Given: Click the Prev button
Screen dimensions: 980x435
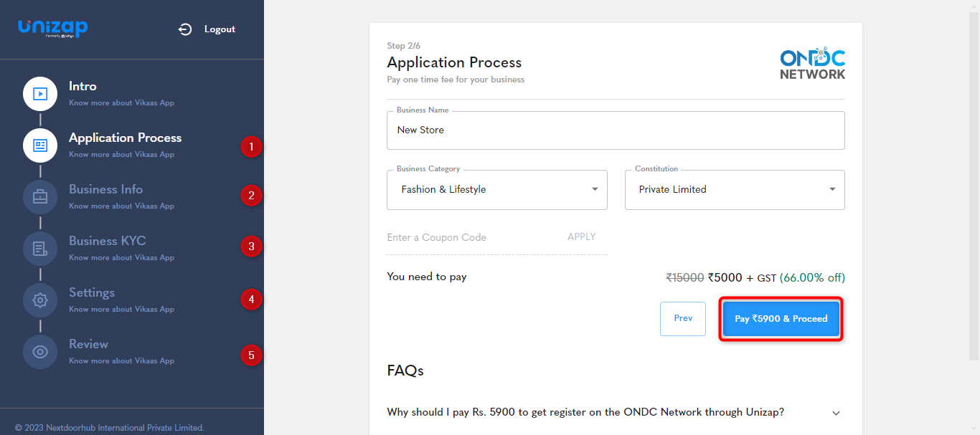Looking at the screenshot, I should coord(683,319).
